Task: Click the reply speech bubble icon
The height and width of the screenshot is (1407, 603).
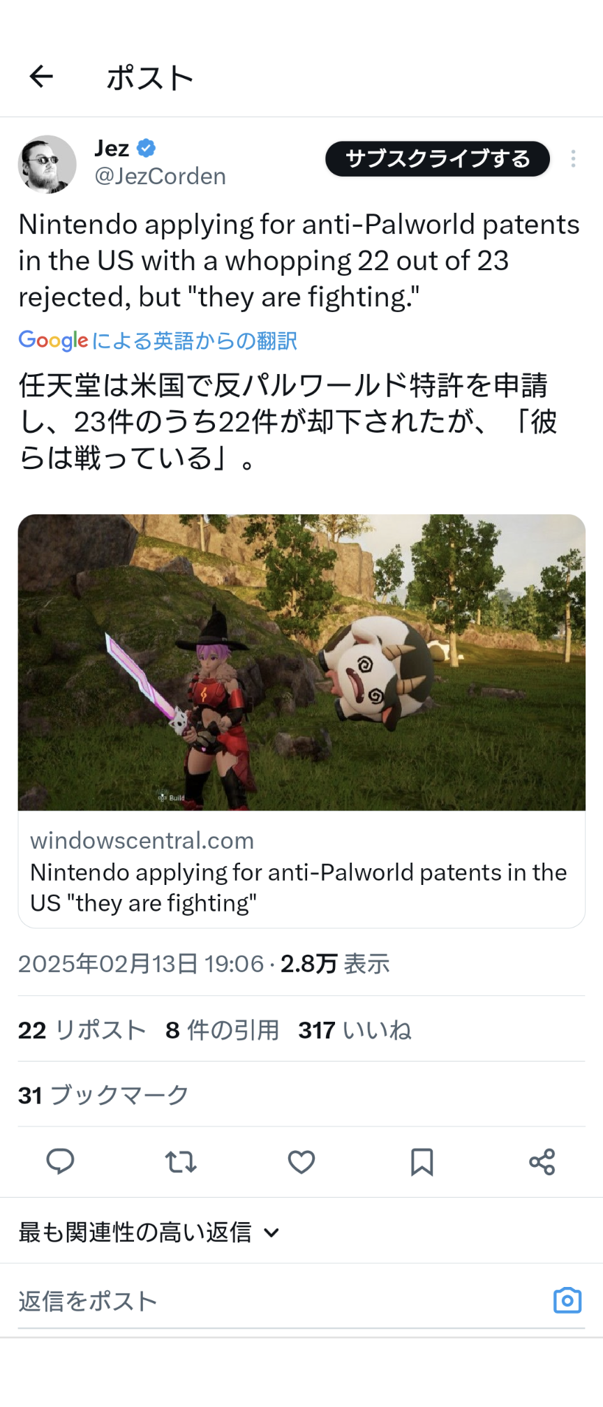Action: pos(60,1161)
